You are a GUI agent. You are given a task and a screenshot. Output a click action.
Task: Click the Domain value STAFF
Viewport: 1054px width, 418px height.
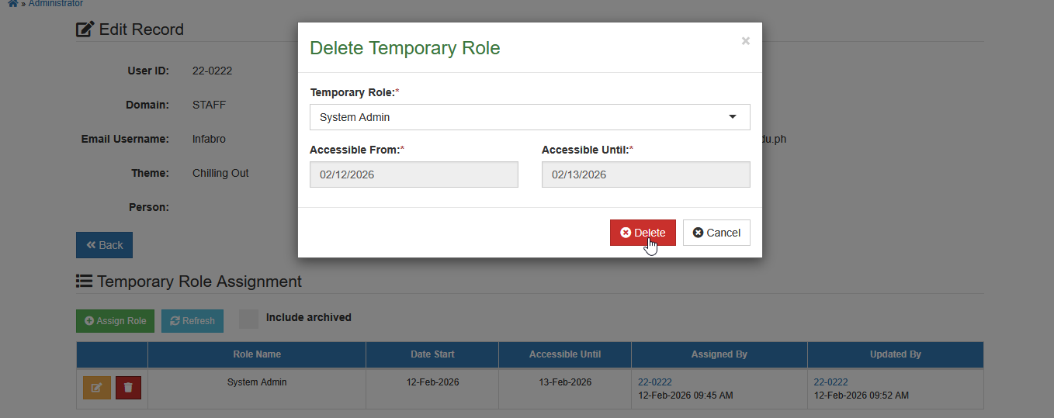click(x=210, y=105)
